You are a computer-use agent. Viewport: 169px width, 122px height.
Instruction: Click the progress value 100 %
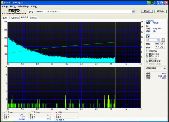coord(163,74)
